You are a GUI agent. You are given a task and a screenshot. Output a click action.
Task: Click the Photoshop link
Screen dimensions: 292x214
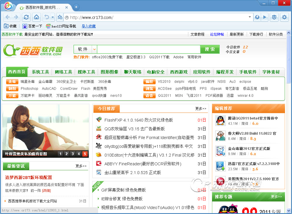[29, 89]
